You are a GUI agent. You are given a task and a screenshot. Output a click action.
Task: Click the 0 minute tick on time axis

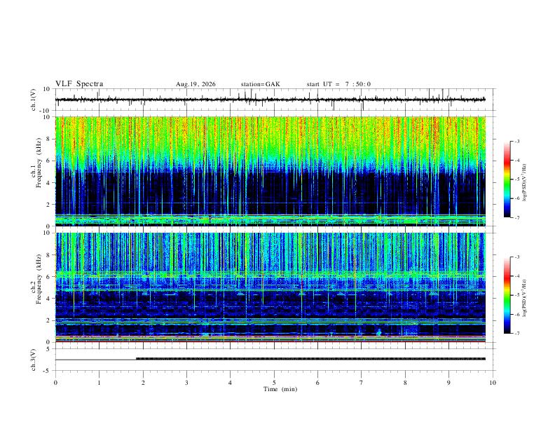[x=55, y=383]
